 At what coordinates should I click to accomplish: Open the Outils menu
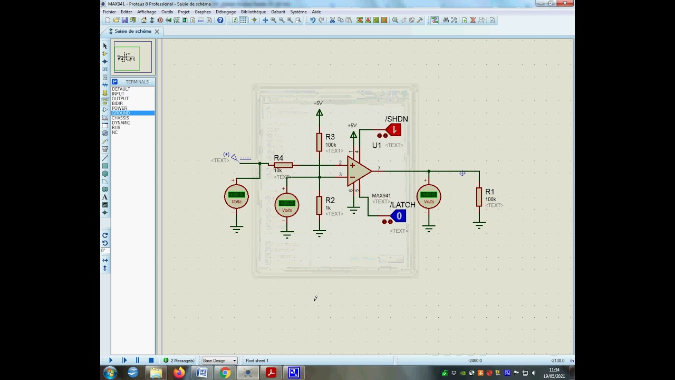coord(167,12)
